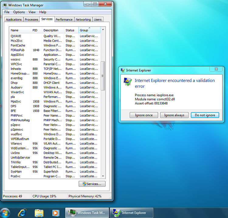Select the AppIDSvc service row
This screenshot has height=218, width=228.
[55, 55]
